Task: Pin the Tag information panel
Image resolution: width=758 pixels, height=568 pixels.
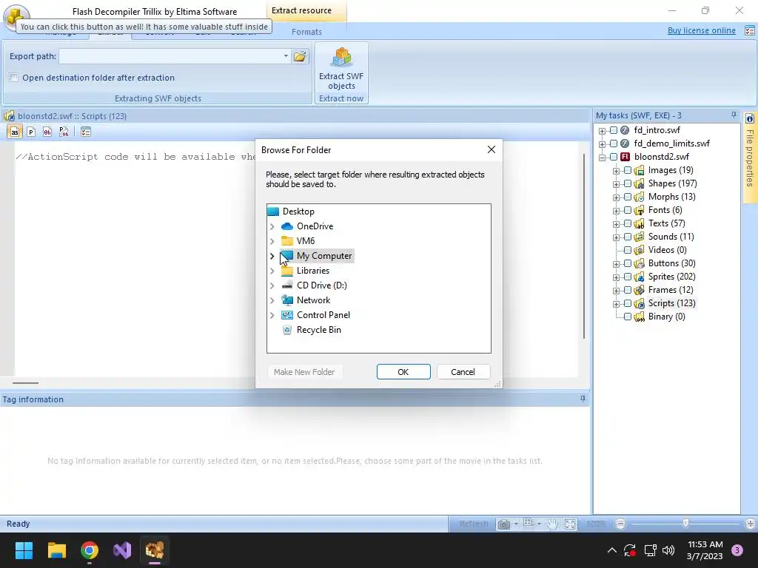Action: coord(583,399)
